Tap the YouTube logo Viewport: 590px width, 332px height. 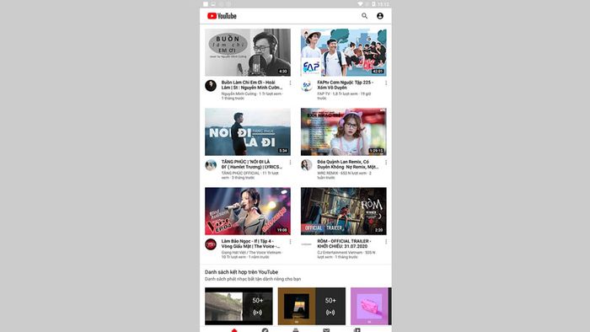point(222,16)
